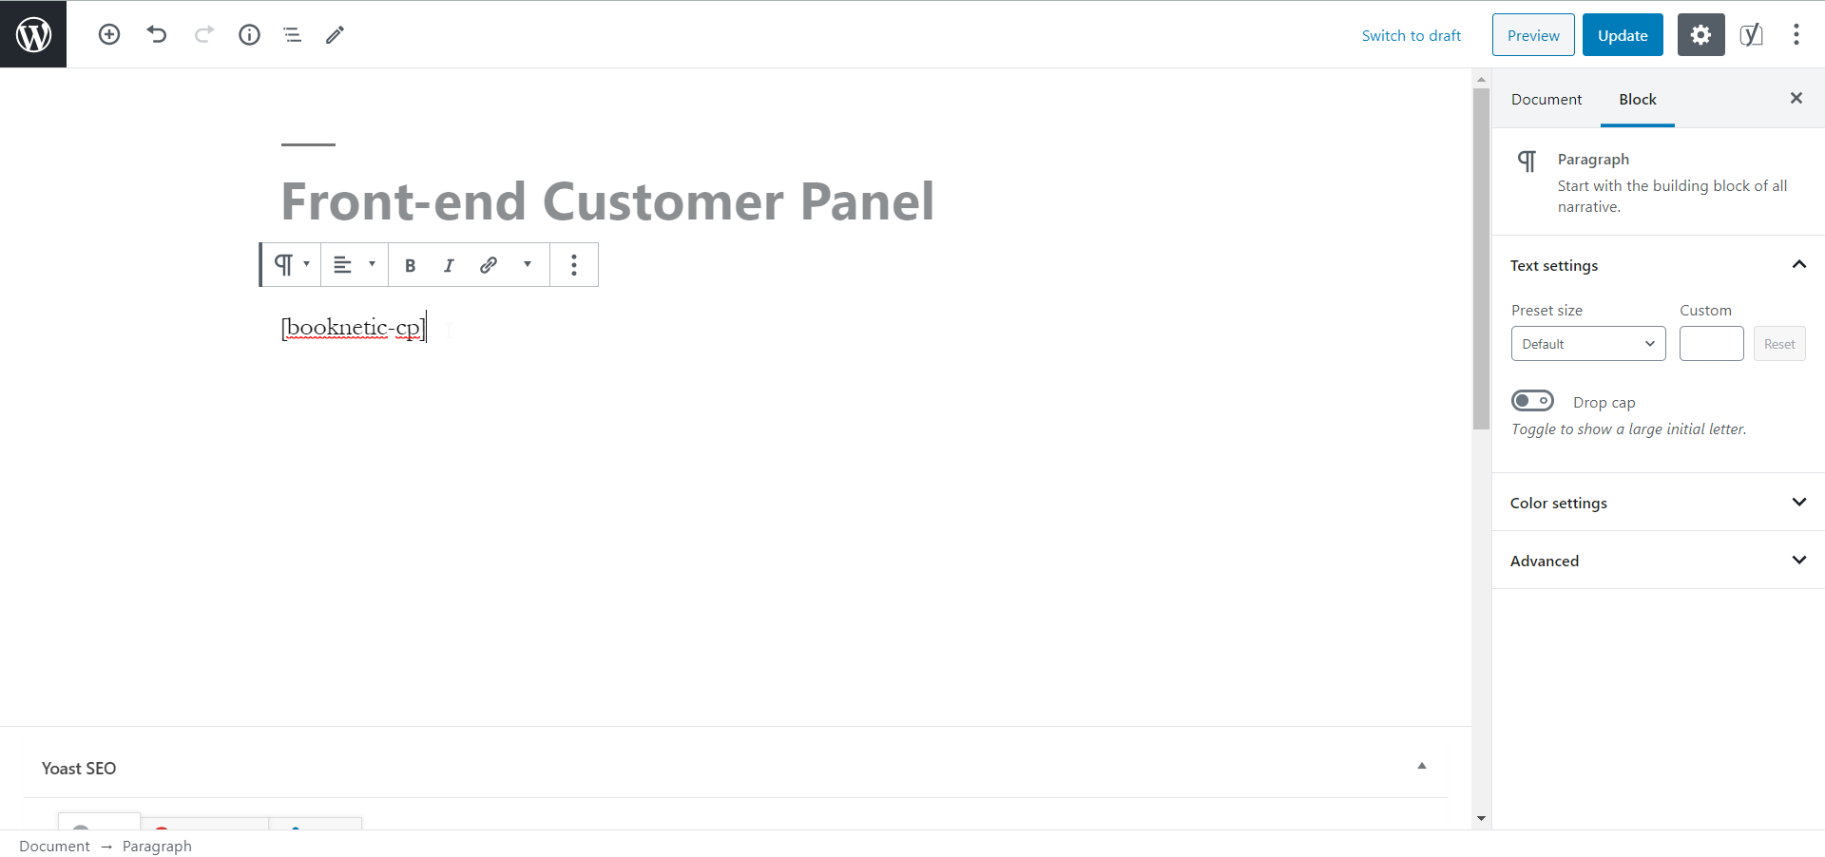Insert a link using the chain icon
Image resolution: width=1825 pixels, height=857 pixels.
click(x=489, y=264)
